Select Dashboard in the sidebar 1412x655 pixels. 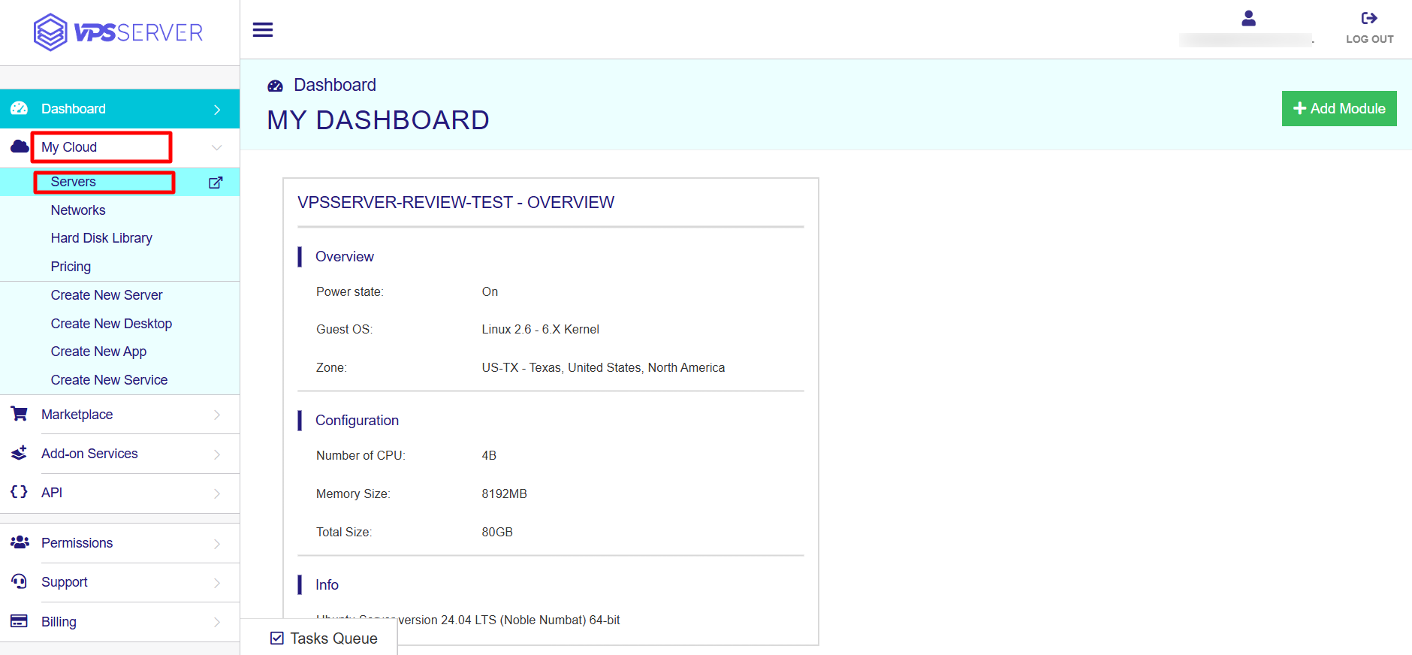(120, 109)
